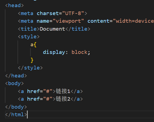Click the charset attribute name

tap(48, 13)
